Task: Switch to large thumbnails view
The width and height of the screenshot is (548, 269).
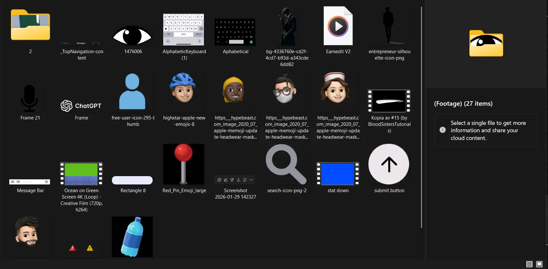Action: point(539,264)
